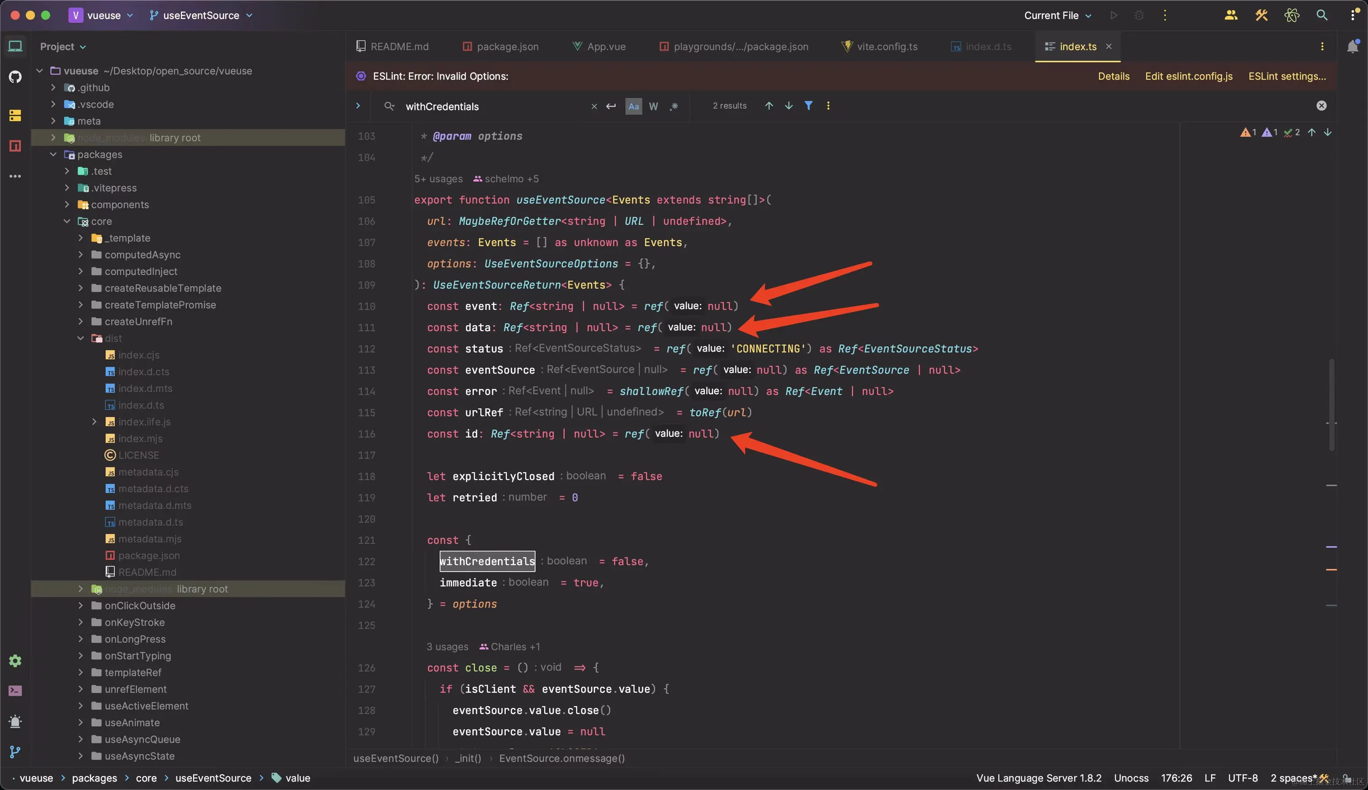Click the Vue Language Server status

click(1039, 778)
